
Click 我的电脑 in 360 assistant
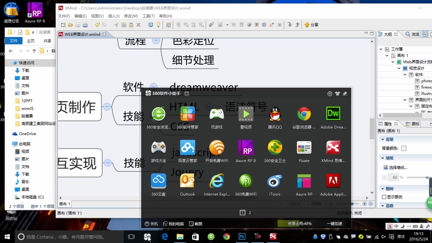coord(173,224)
